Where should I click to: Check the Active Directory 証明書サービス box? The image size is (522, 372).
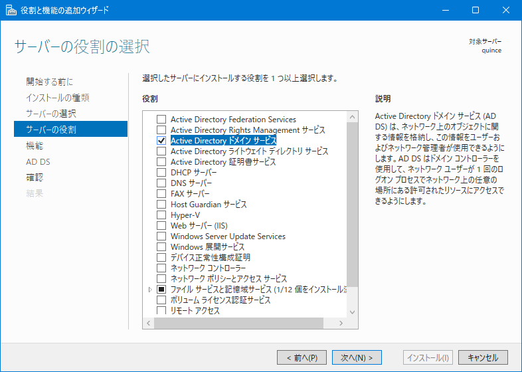pos(161,162)
